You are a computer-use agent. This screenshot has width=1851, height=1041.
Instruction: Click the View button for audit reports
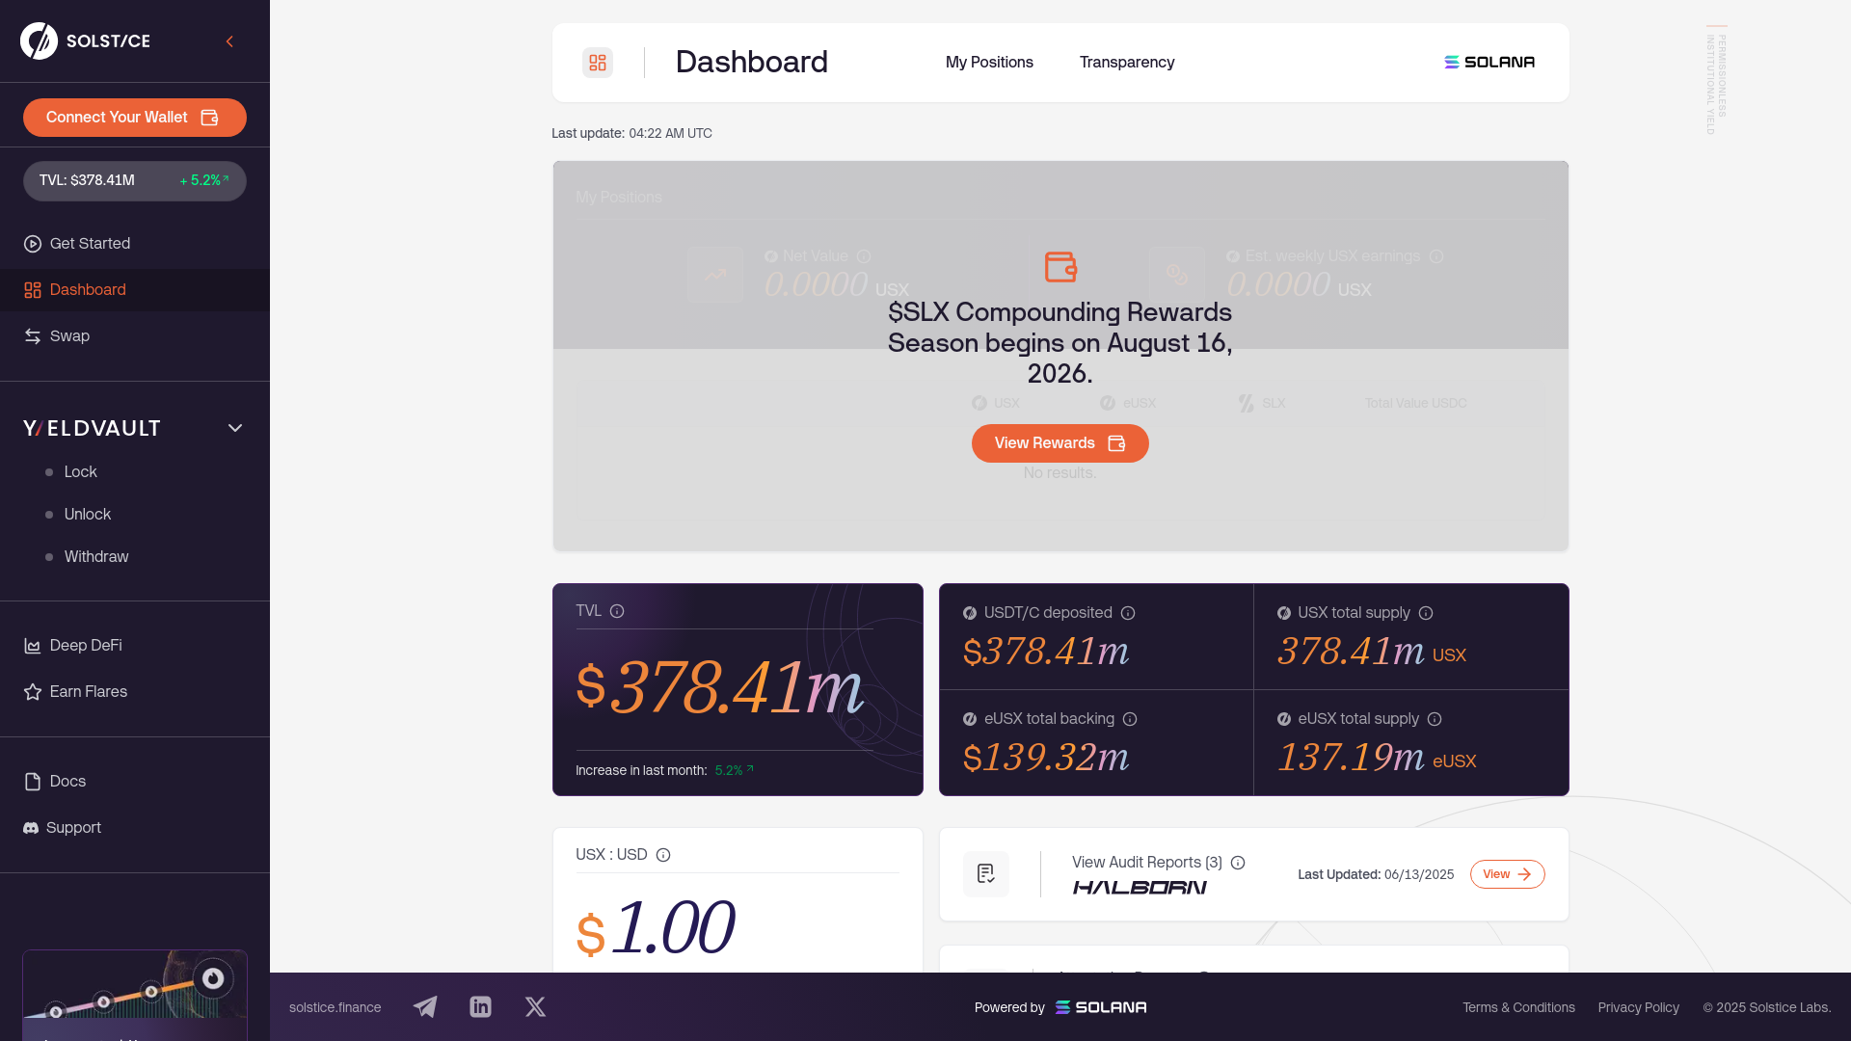click(1508, 874)
